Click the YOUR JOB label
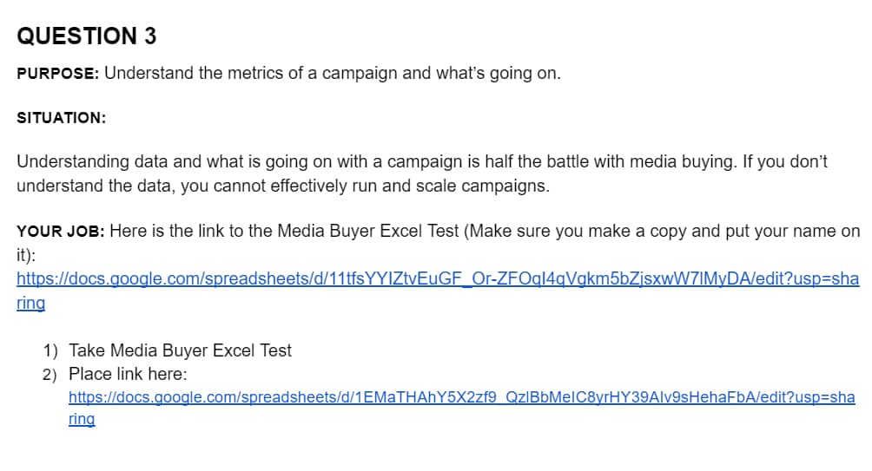 click(61, 231)
